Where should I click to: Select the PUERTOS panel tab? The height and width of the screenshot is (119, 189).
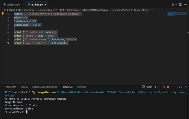point(82,87)
